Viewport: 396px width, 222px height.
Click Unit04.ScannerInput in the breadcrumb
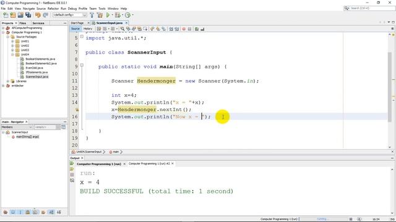click(x=88, y=152)
